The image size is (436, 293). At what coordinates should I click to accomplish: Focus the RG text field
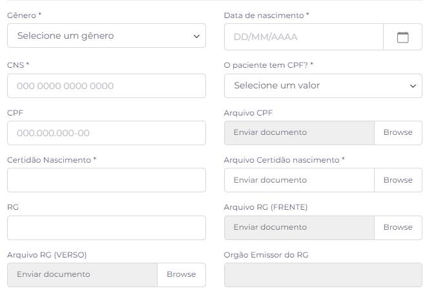107,228
